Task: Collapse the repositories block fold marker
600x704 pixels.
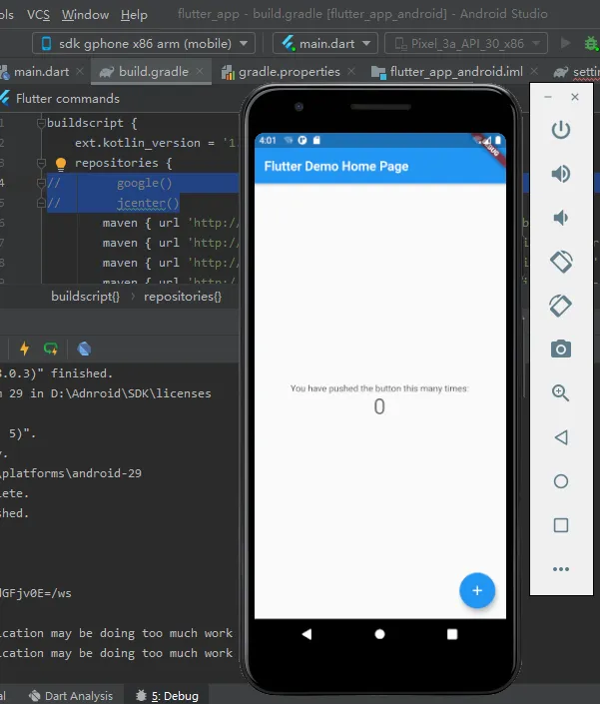Action: (x=41, y=163)
